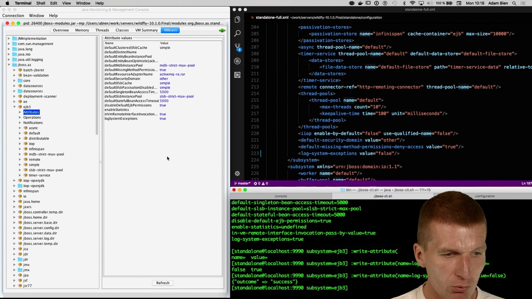
Task: Open the Search view in VS Code activity bar
Action: click(237, 33)
